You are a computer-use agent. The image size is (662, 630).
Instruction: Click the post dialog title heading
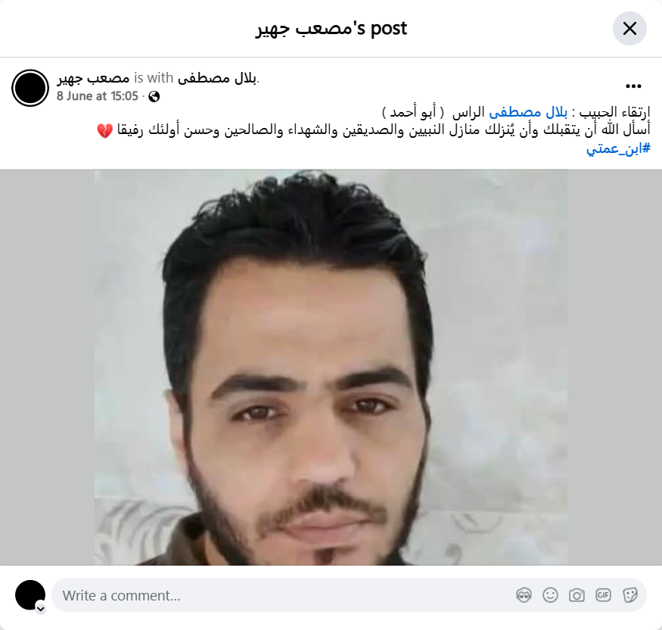point(331,29)
